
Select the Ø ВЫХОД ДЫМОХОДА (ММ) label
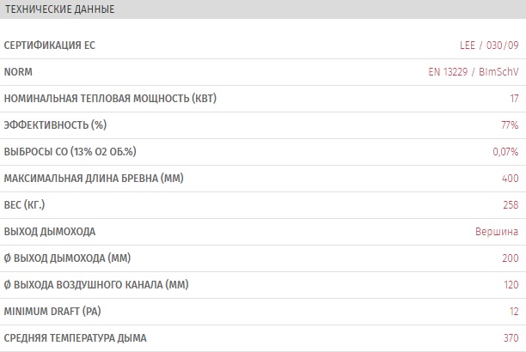pos(67,258)
